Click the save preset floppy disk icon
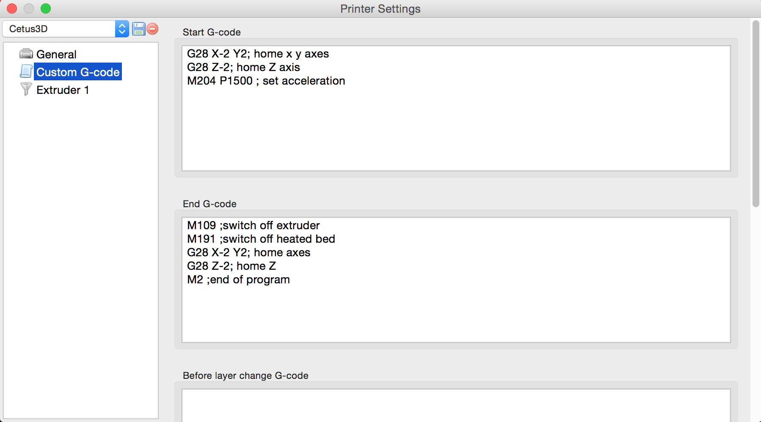Image resolution: width=761 pixels, height=422 pixels. point(138,29)
